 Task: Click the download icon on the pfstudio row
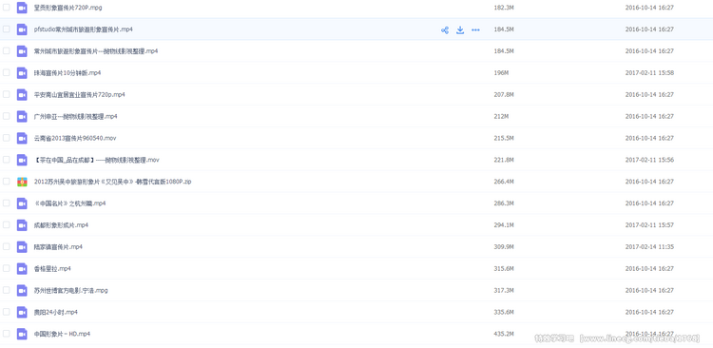coord(460,30)
